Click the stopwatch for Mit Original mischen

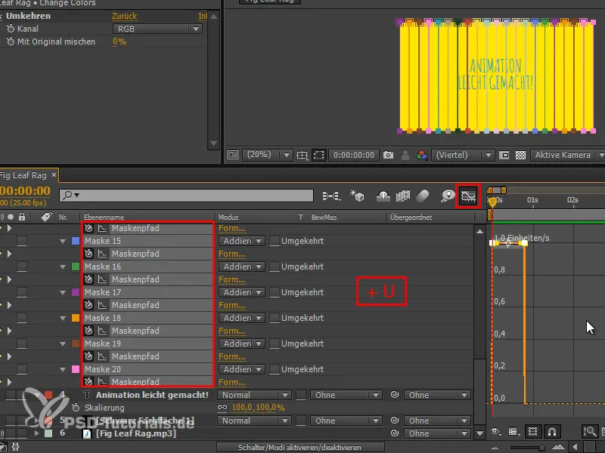(x=11, y=42)
